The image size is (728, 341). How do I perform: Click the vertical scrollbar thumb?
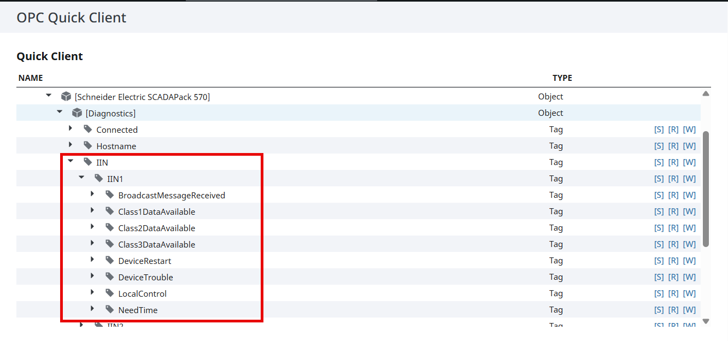[x=706, y=189]
